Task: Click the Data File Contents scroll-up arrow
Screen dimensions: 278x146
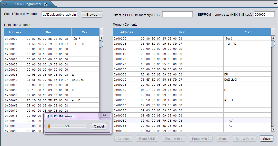Action: coord(101,38)
